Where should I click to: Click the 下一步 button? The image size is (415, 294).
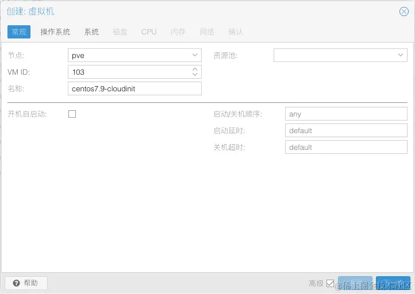pyautogui.click(x=393, y=283)
